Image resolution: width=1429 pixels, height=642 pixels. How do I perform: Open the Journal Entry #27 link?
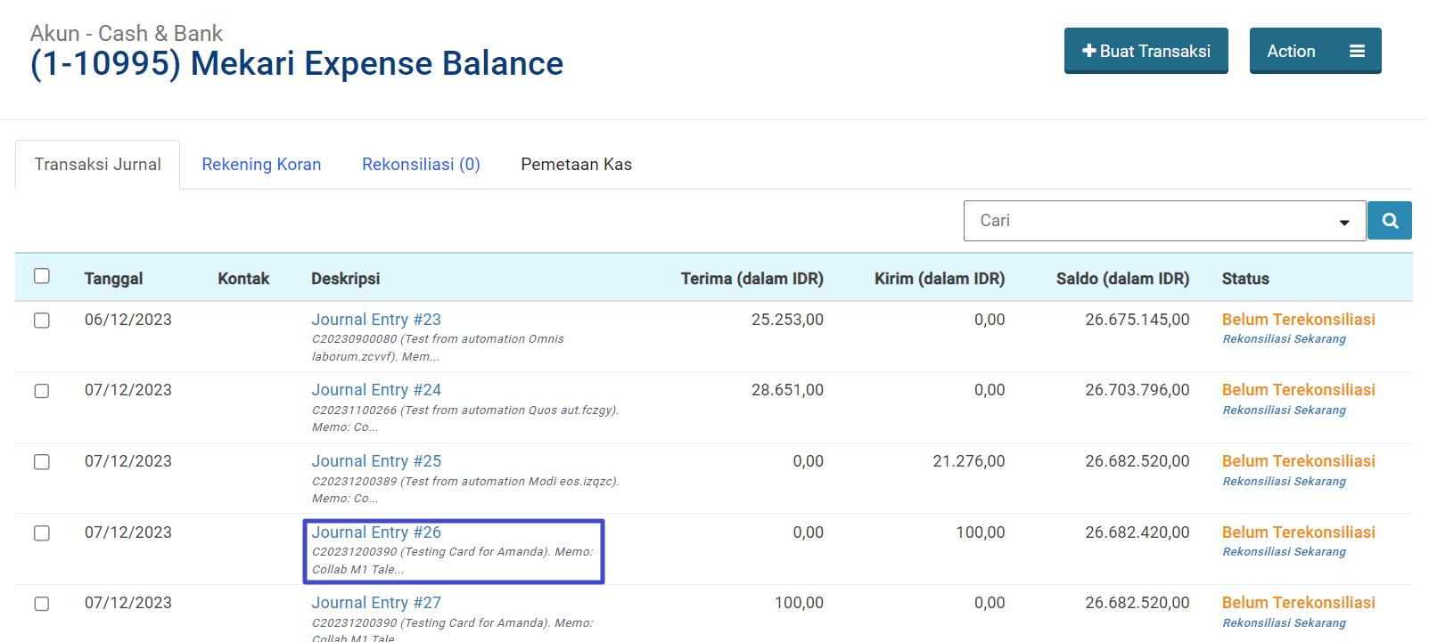point(376,603)
